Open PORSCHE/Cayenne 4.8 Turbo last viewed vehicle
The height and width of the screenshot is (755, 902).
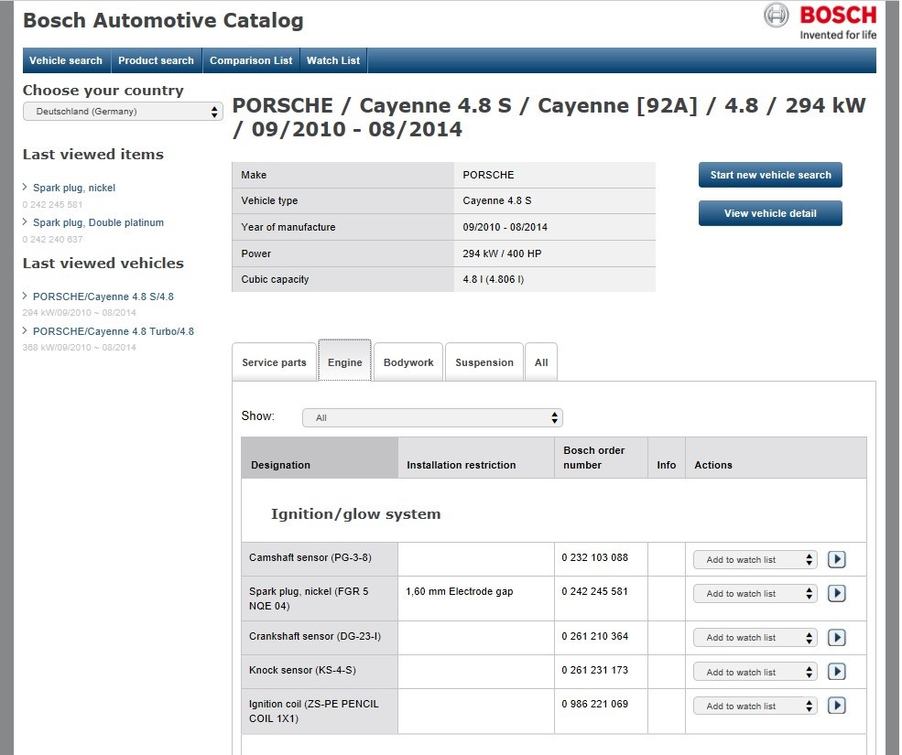click(x=114, y=331)
